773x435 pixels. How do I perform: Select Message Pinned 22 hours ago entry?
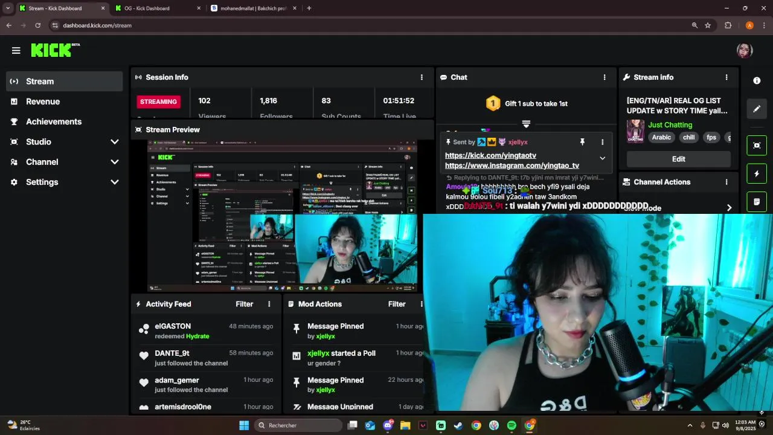[x=357, y=385]
